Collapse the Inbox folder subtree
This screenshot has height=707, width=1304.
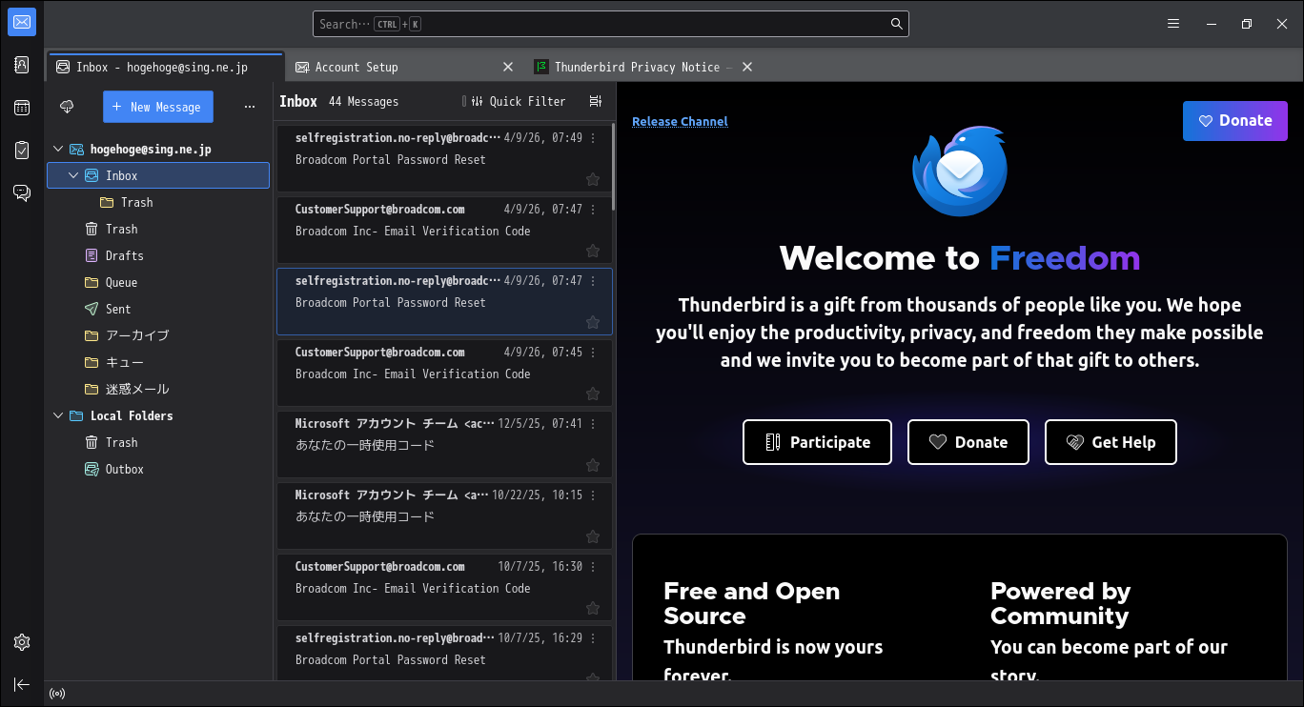point(73,176)
